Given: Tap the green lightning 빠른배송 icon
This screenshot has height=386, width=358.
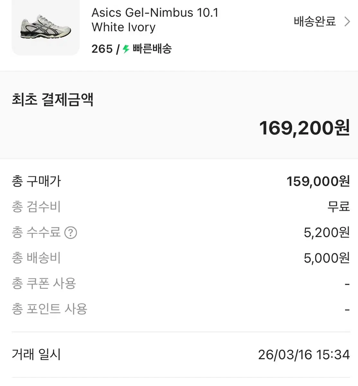Looking at the screenshot, I should 126,49.
